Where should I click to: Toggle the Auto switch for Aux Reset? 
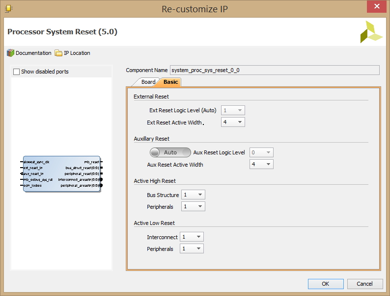pyautogui.click(x=170, y=152)
